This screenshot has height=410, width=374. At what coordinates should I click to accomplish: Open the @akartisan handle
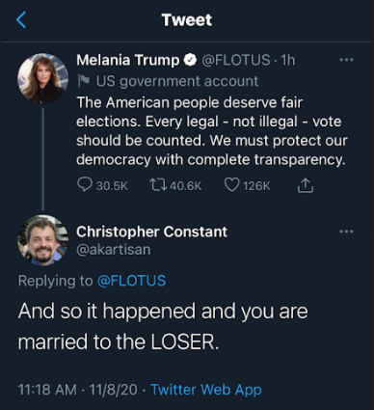114,250
